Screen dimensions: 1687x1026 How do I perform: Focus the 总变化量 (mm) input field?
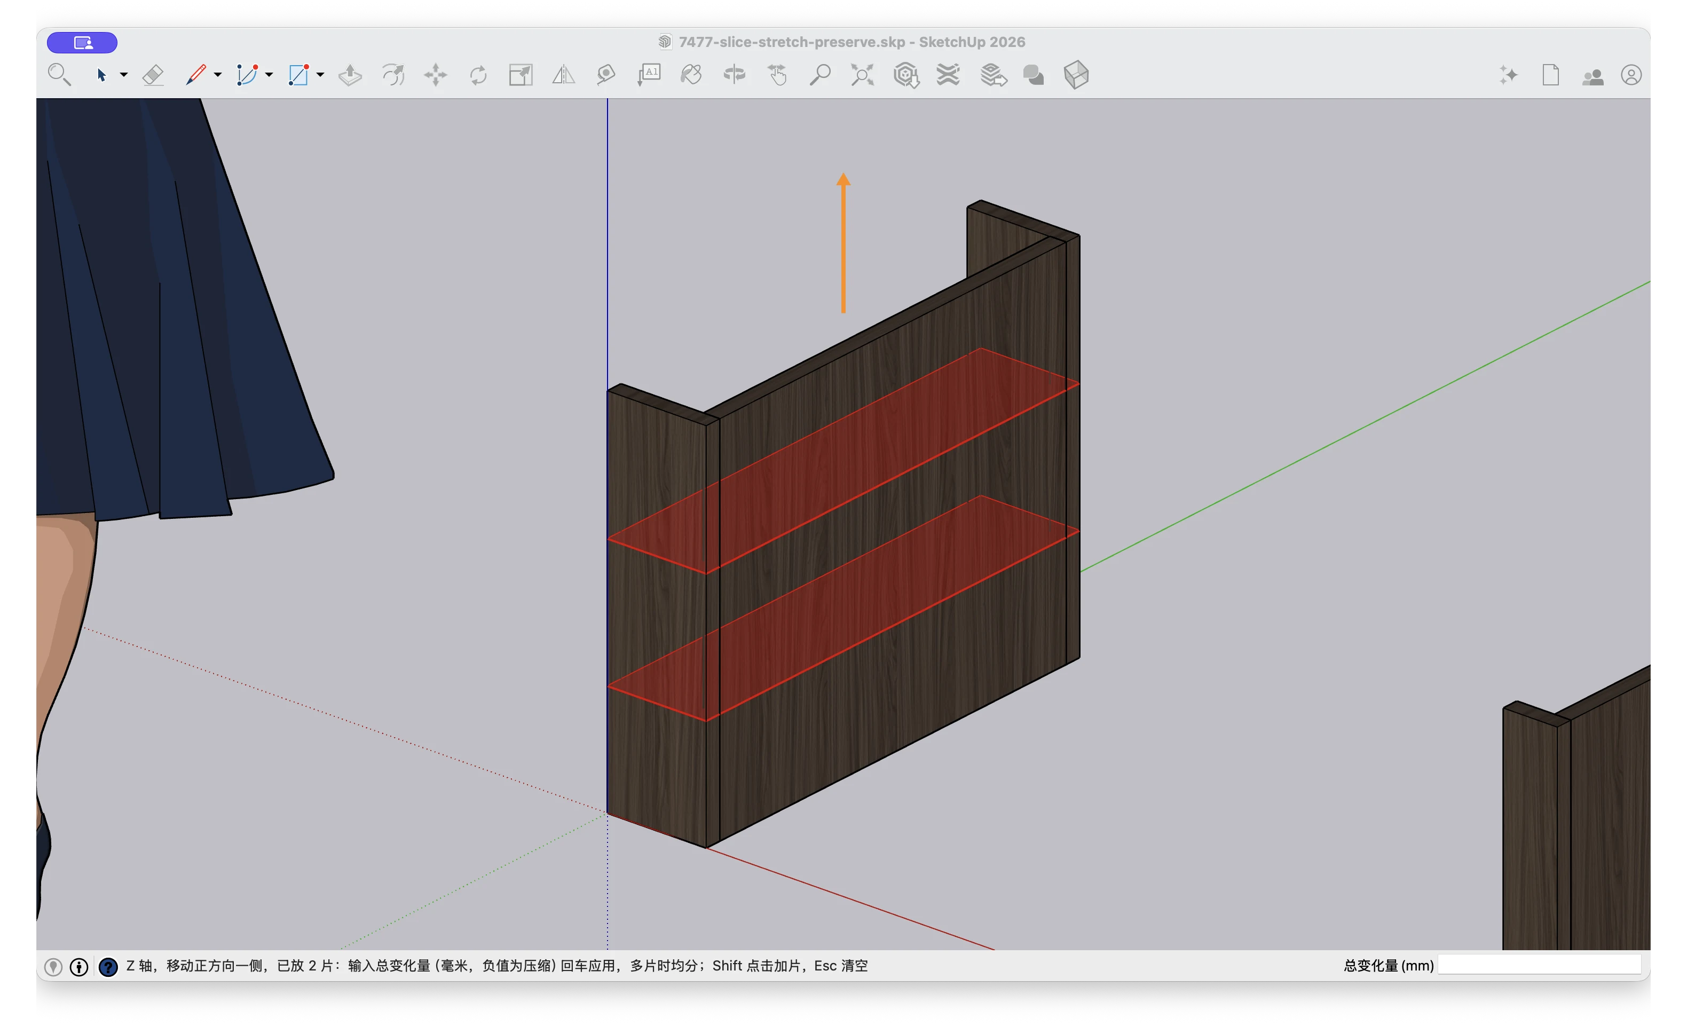pos(1540,965)
